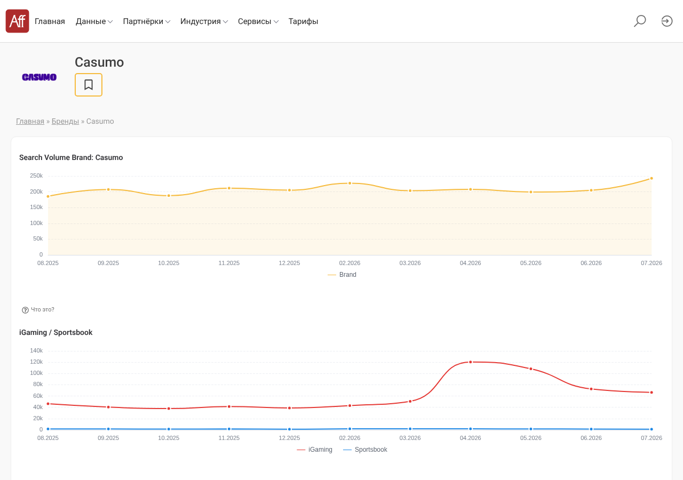This screenshot has width=683, height=480.
Task: Click the 'iGaming / Sportsbook' chart title
Action: click(x=56, y=333)
